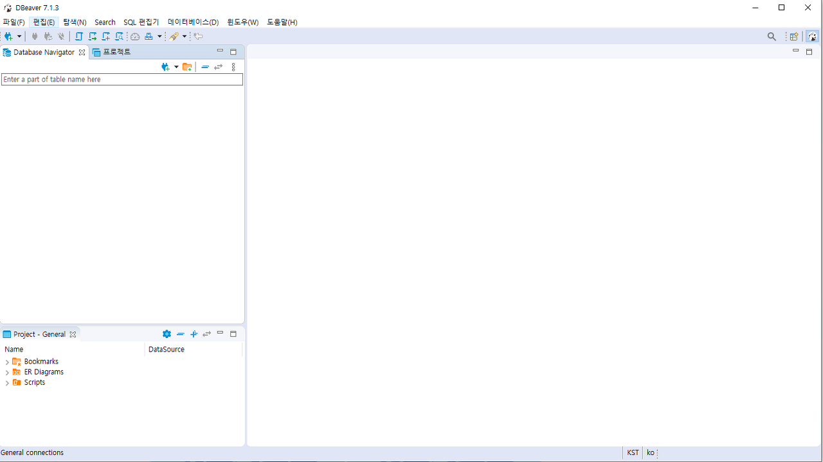Open the 도움말(H) menu
This screenshot has height=462, width=823.
282,22
